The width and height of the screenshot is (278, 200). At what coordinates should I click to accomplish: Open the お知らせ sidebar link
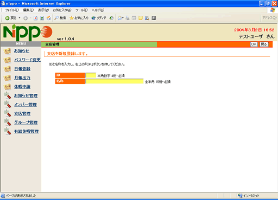click(22, 51)
